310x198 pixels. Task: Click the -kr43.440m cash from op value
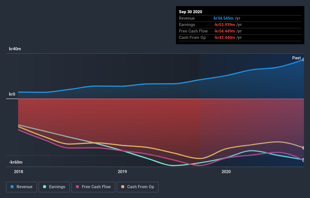224,37
